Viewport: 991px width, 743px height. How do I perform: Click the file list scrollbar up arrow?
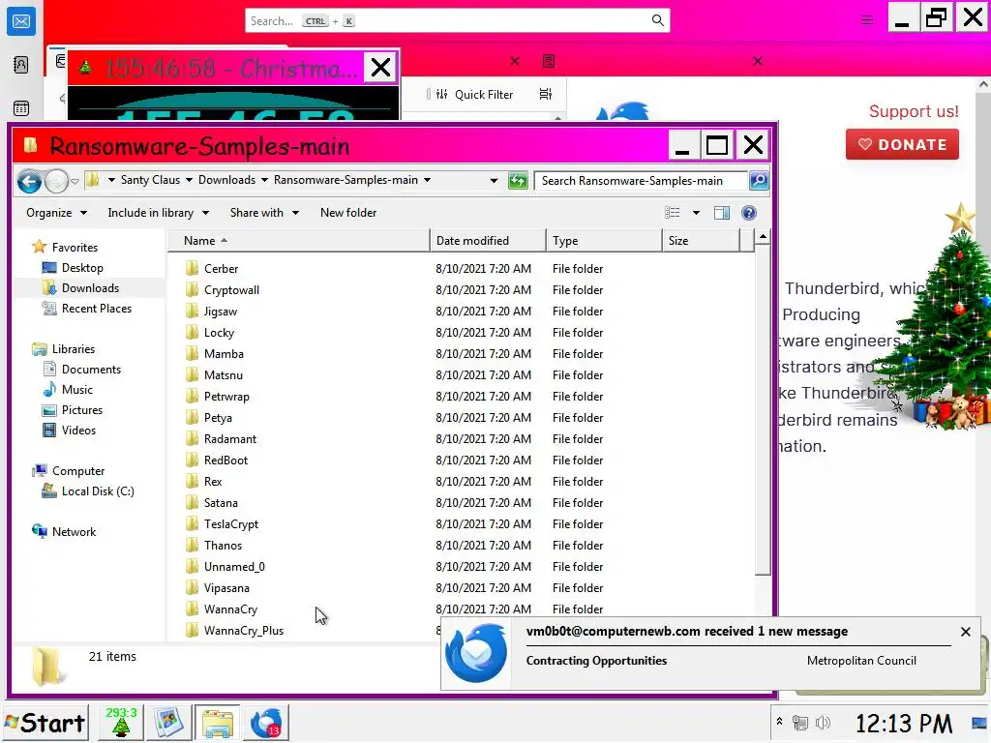click(x=763, y=237)
